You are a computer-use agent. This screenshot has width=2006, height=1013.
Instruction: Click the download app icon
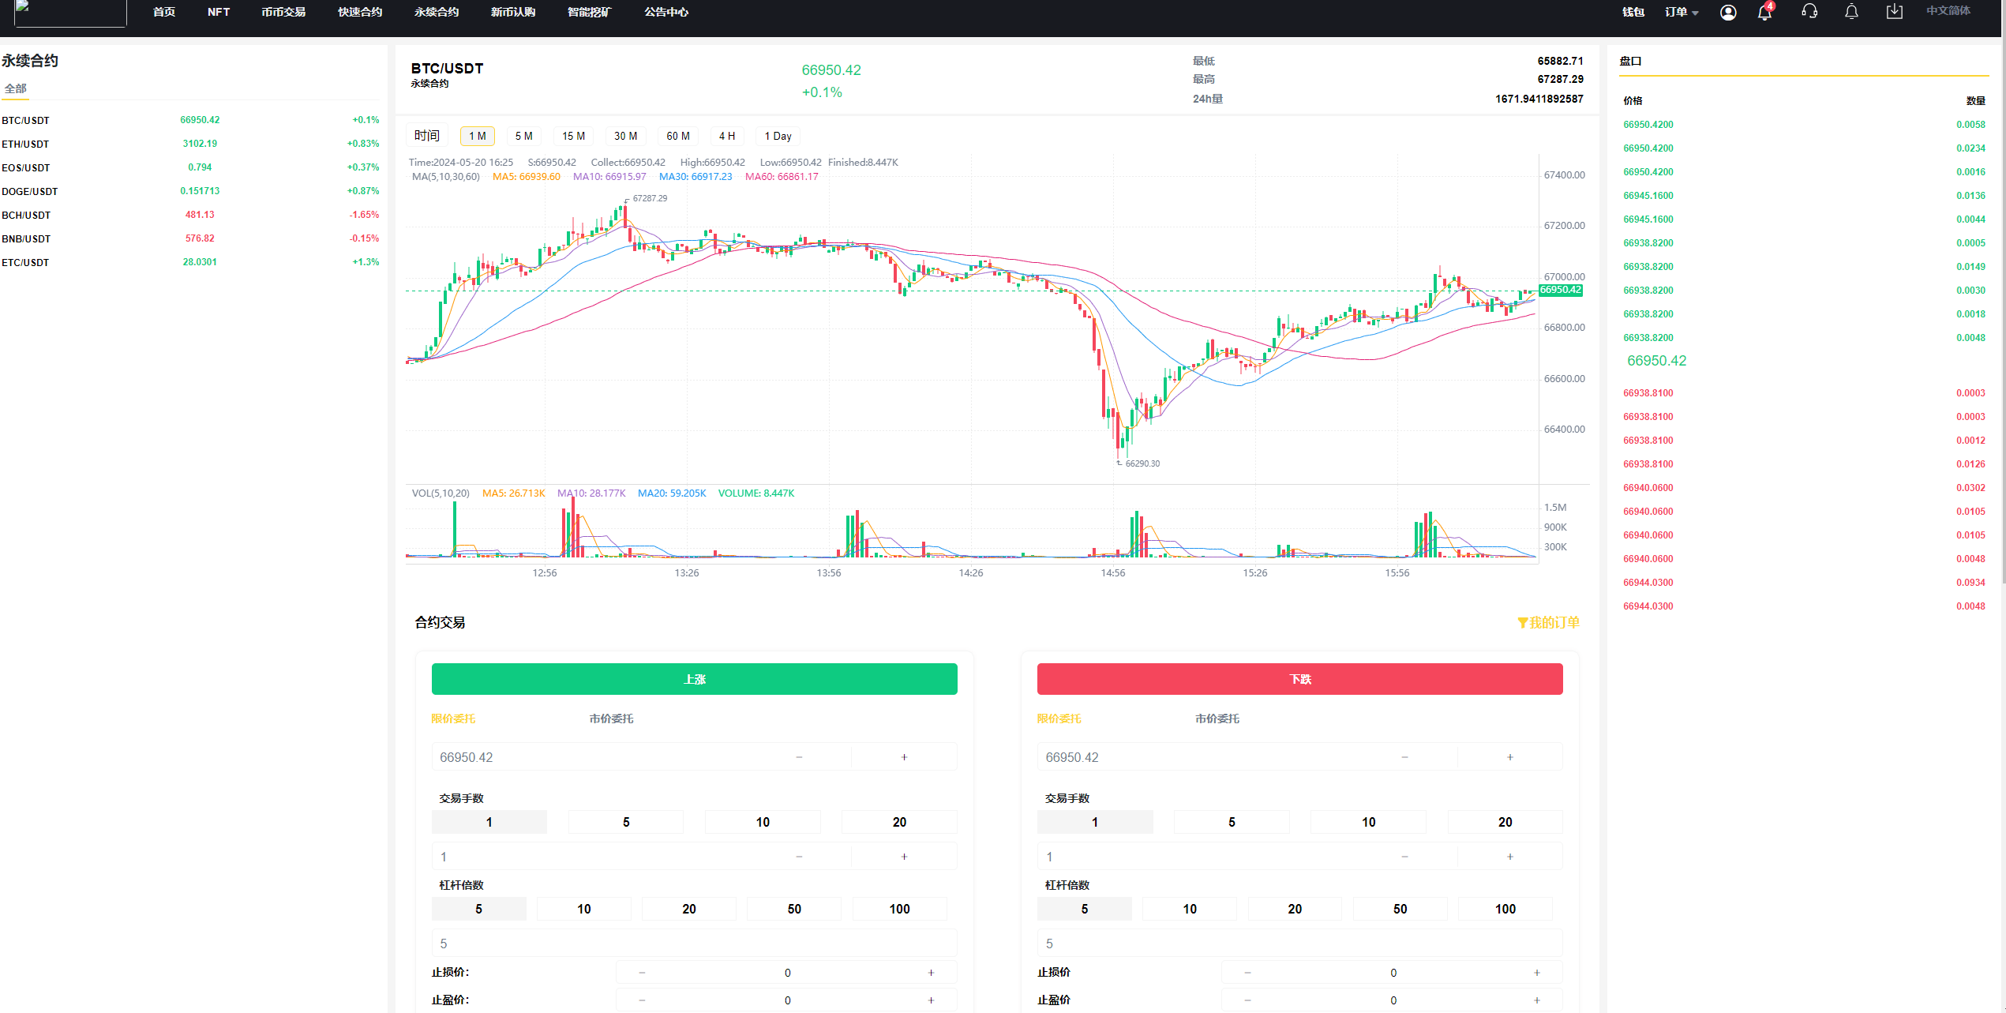(1894, 12)
